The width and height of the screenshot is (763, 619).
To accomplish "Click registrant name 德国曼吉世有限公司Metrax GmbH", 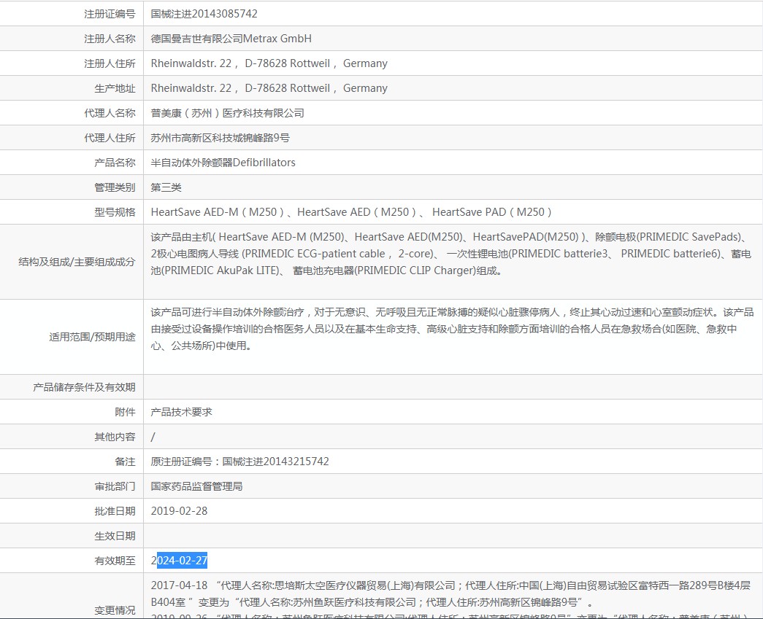I will tap(231, 39).
